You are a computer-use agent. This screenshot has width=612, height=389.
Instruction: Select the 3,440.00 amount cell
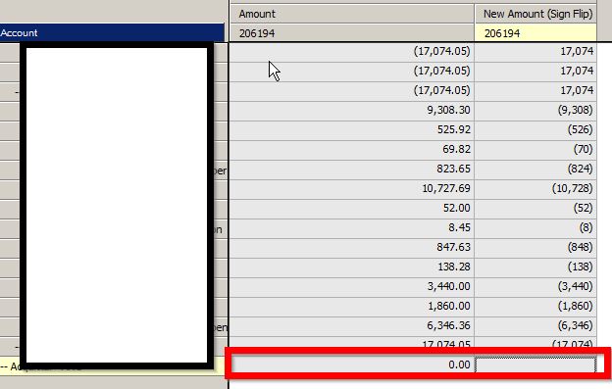pyautogui.click(x=352, y=286)
